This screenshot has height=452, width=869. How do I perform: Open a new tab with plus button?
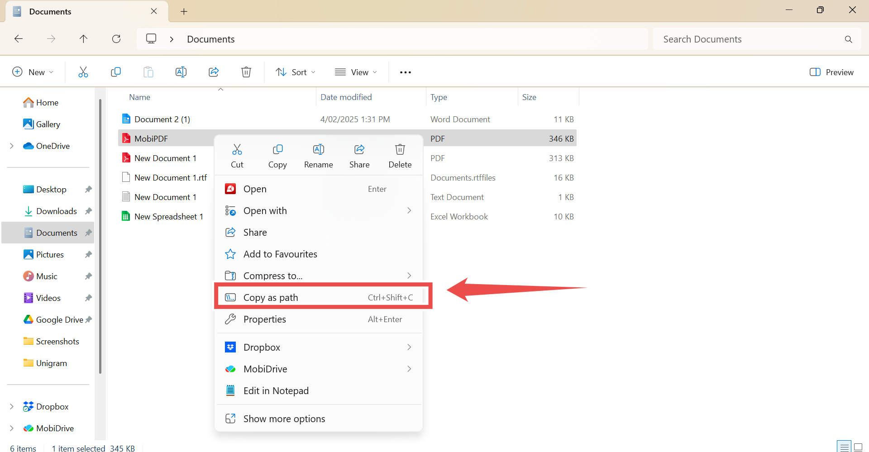tap(184, 12)
